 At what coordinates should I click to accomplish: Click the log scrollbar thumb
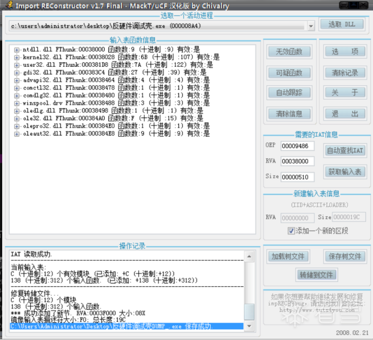(249, 311)
